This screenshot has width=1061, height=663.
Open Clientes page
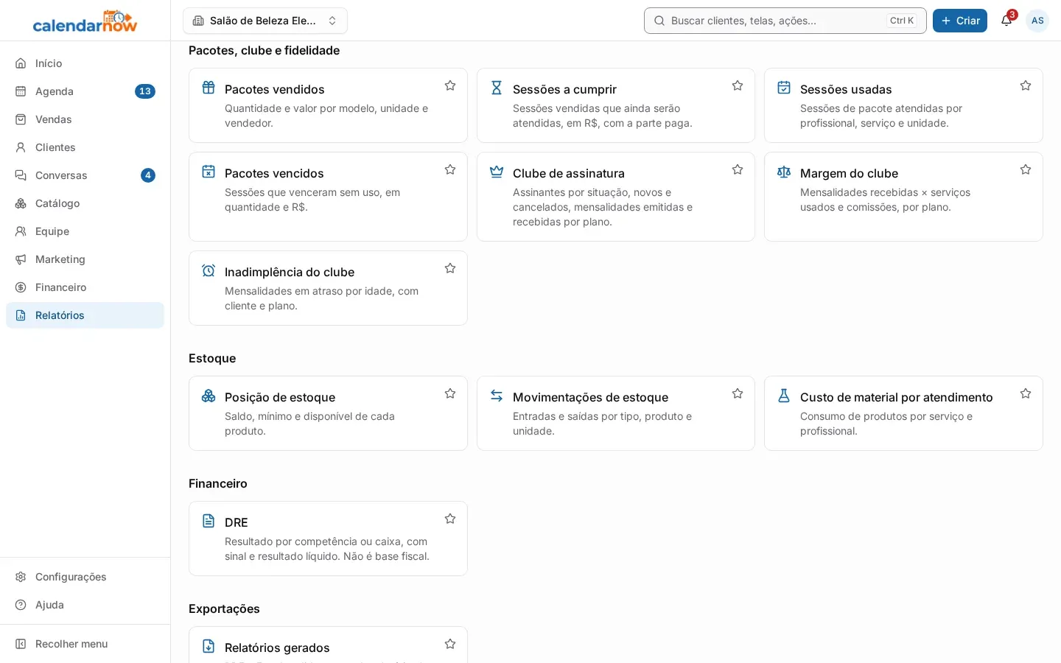85,147
